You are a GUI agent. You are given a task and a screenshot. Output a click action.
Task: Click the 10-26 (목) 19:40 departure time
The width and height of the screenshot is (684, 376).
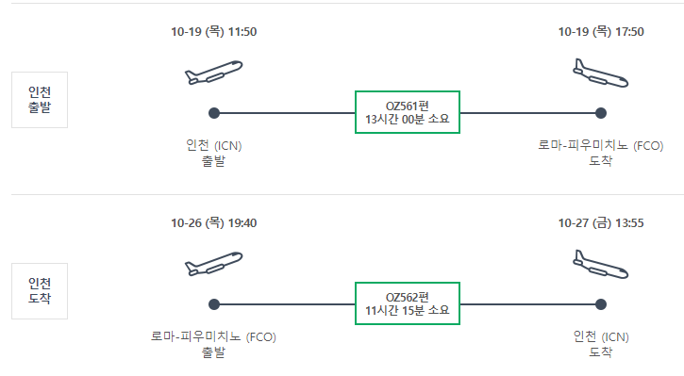click(214, 223)
